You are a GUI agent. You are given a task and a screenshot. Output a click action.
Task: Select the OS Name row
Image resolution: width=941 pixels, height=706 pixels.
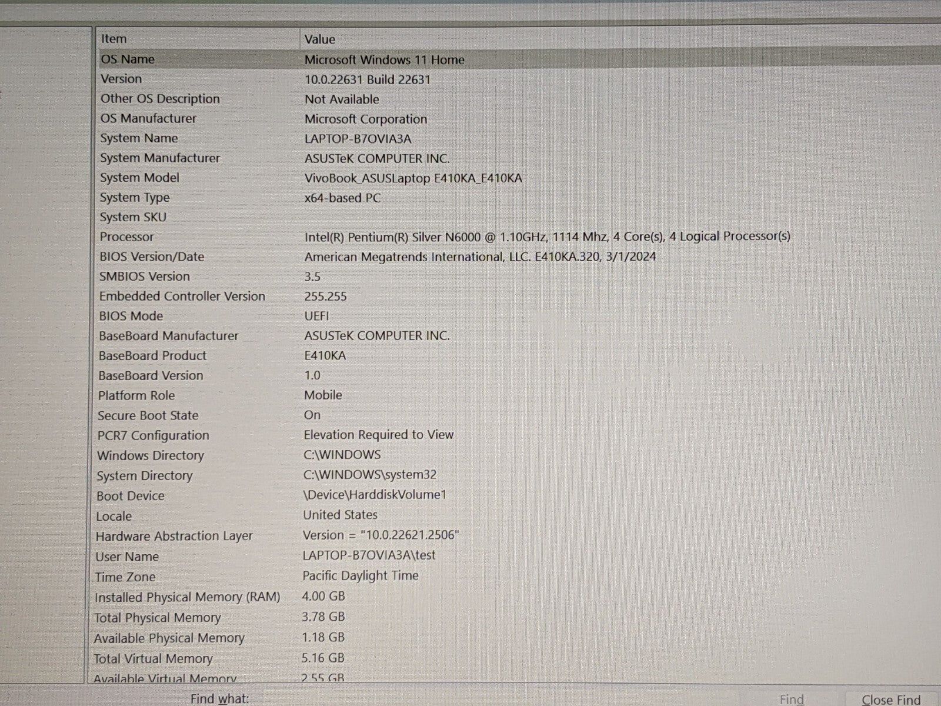pos(128,59)
